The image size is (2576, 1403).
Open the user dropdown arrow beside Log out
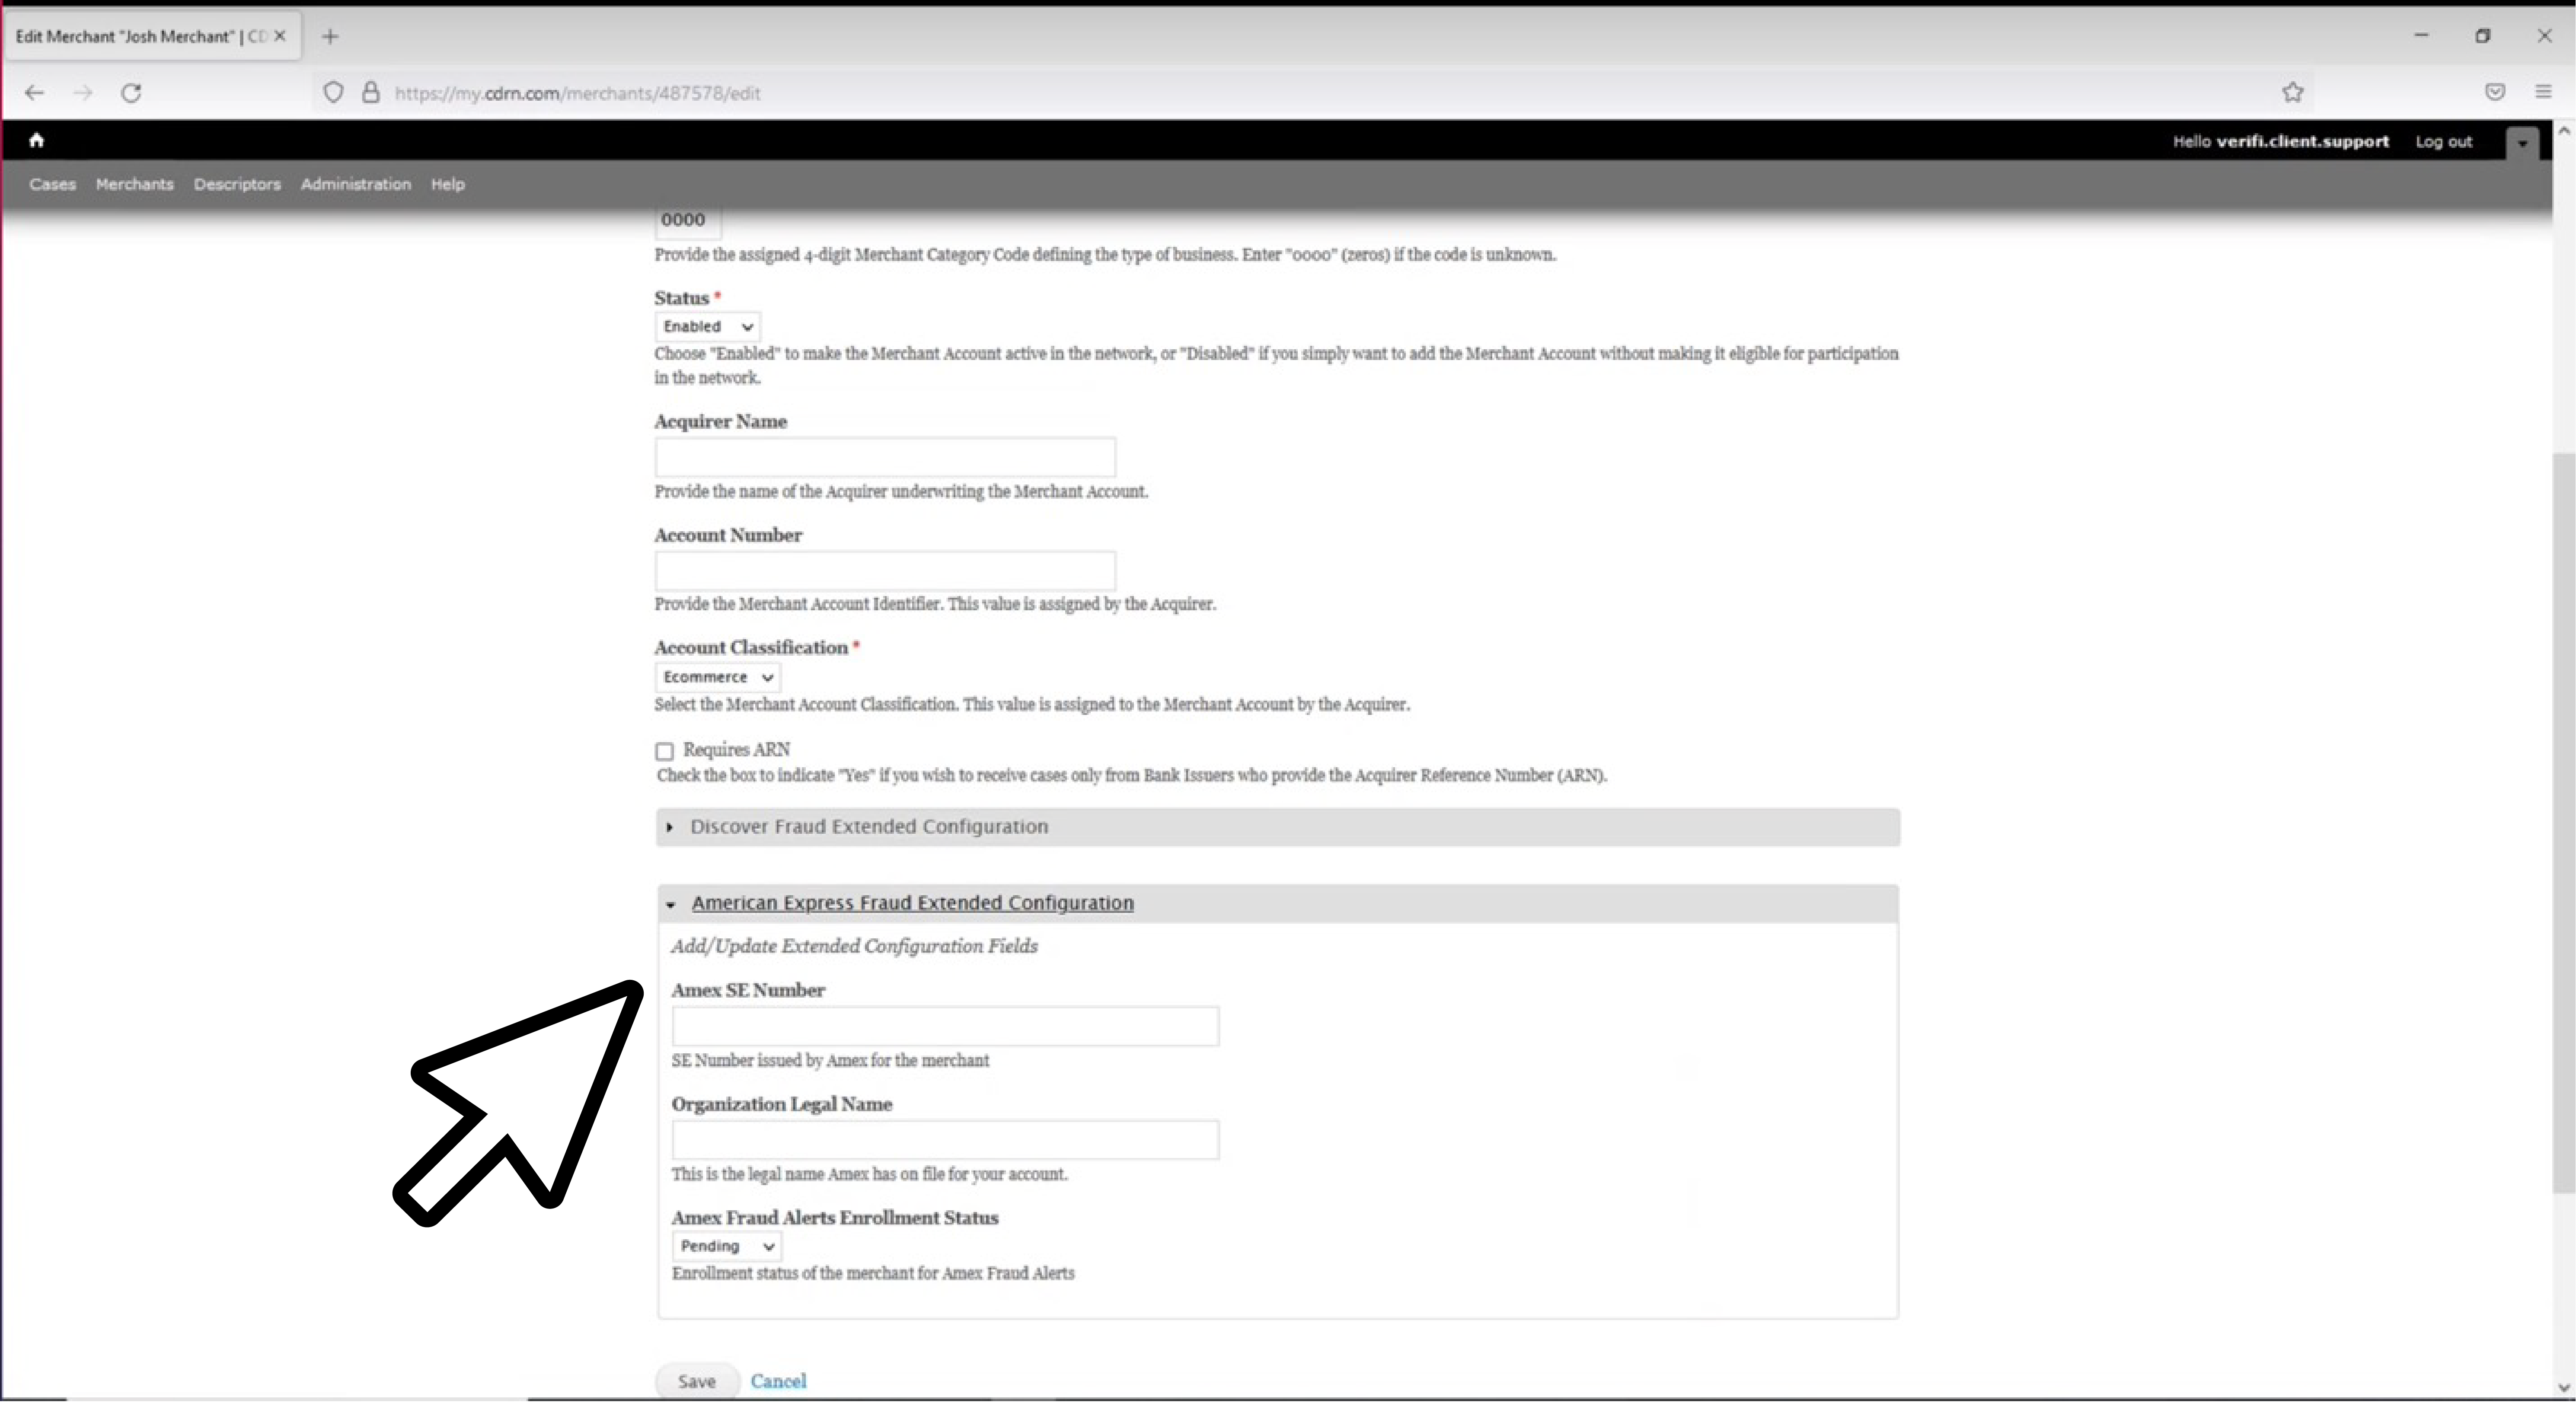coord(2522,143)
